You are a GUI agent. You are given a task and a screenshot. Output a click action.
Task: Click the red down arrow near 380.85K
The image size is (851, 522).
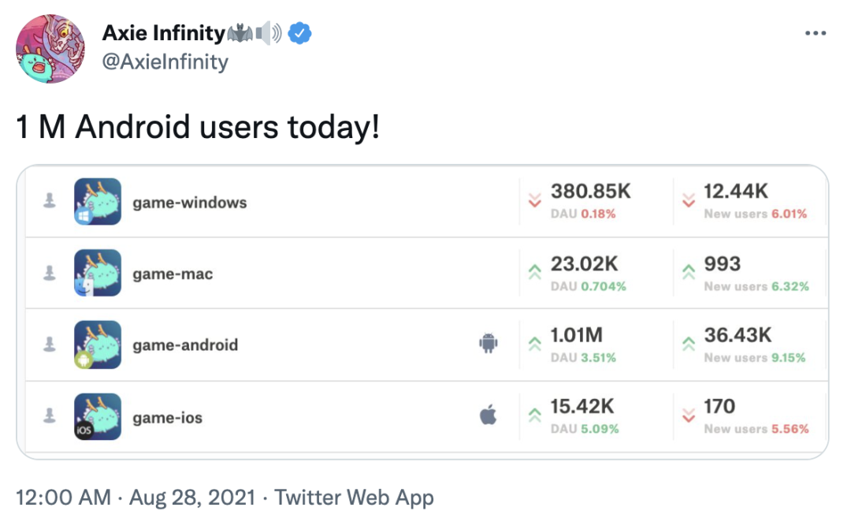pyautogui.click(x=534, y=200)
